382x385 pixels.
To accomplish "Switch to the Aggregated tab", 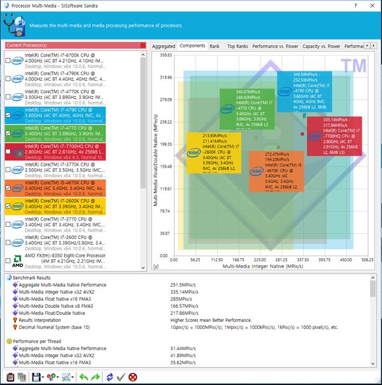I will (x=164, y=47).
